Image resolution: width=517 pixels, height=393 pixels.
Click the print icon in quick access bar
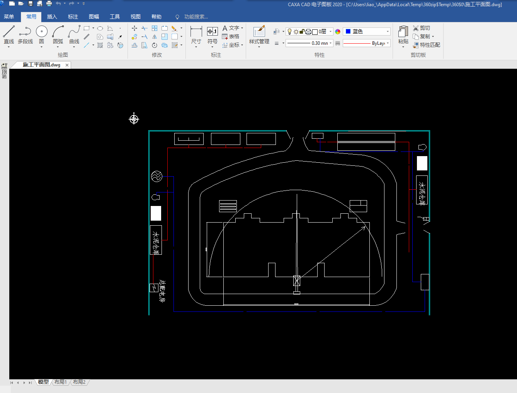click(x=49, y=3)
